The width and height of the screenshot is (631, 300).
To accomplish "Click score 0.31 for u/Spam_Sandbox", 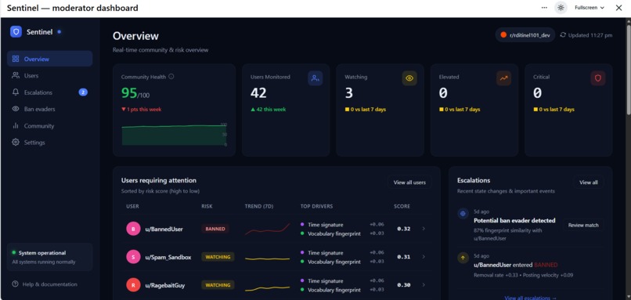I will 404,257.
